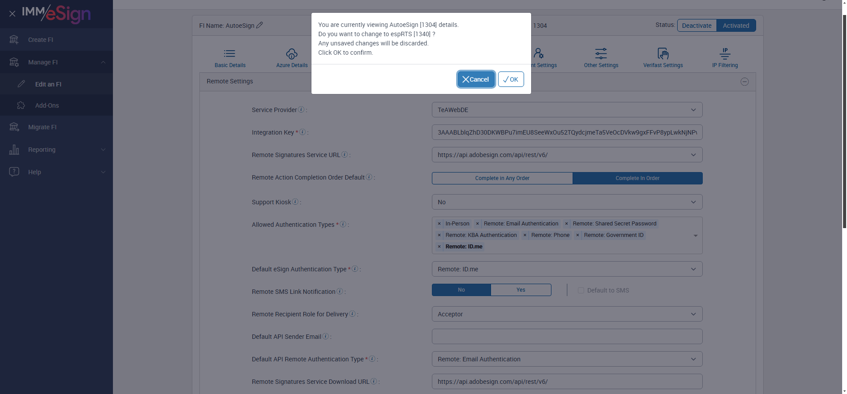
Task: Click the pencil icon next to FI Name AutoeSign
Action: tap(259, 25)
